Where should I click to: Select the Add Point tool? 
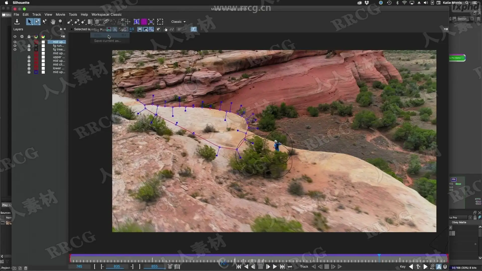[45, 22]
